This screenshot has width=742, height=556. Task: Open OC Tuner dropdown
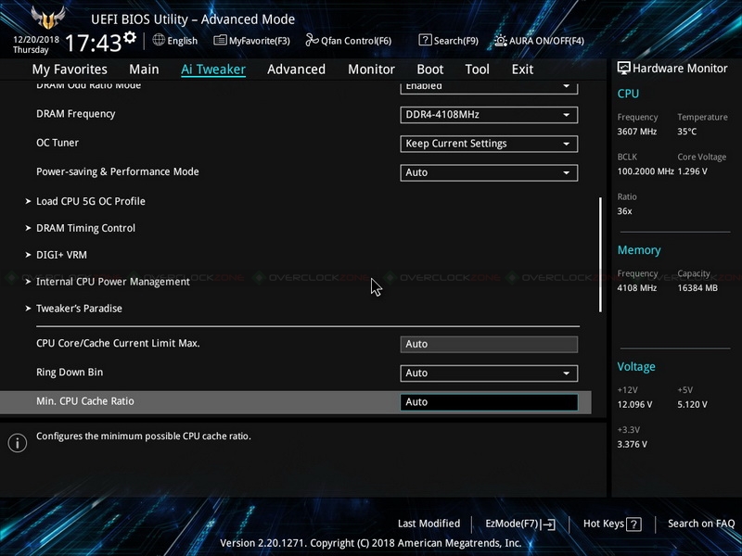[x=489, y=144]
